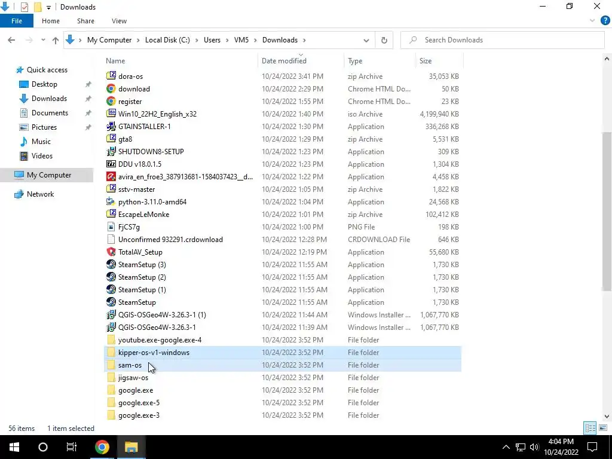This screenshot has width=612, height=459.
Task: Click the SteamSetup (3) Steam icon
Action: coord(111,264)
